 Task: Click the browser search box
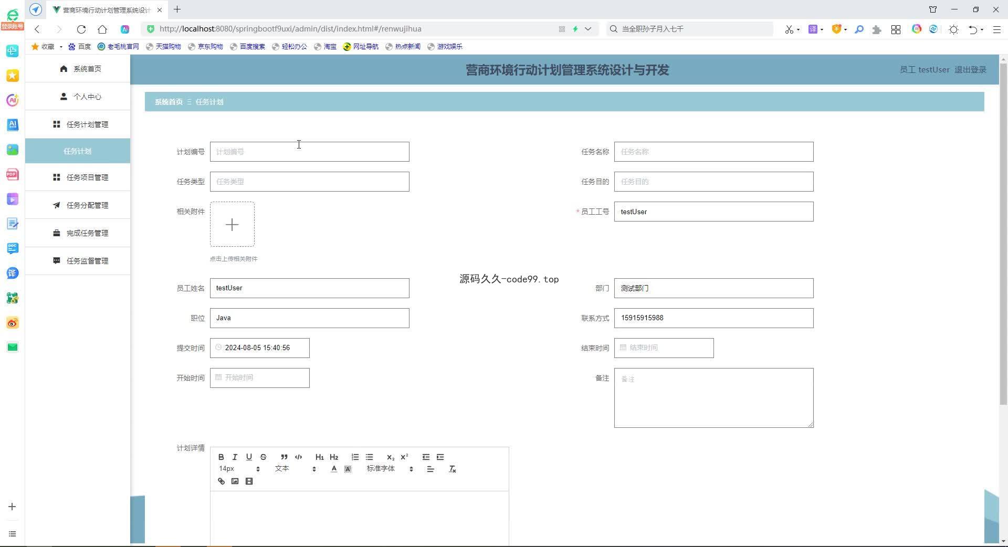click(x=689, y=29)
